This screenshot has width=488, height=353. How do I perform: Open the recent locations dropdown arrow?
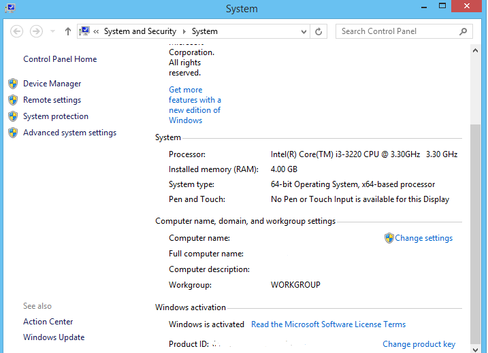pos(52,31)
